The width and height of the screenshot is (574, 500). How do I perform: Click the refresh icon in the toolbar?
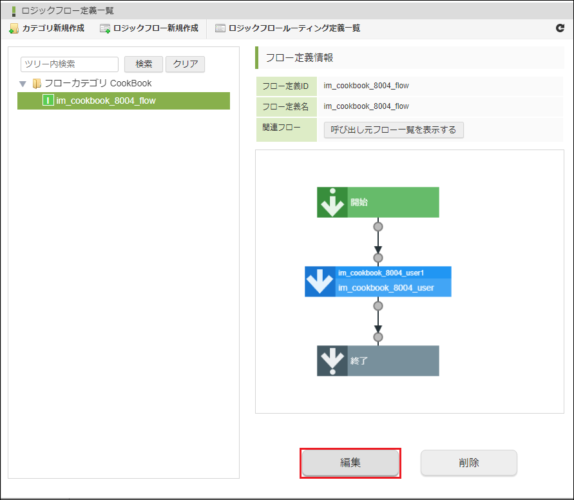point(560,28)
